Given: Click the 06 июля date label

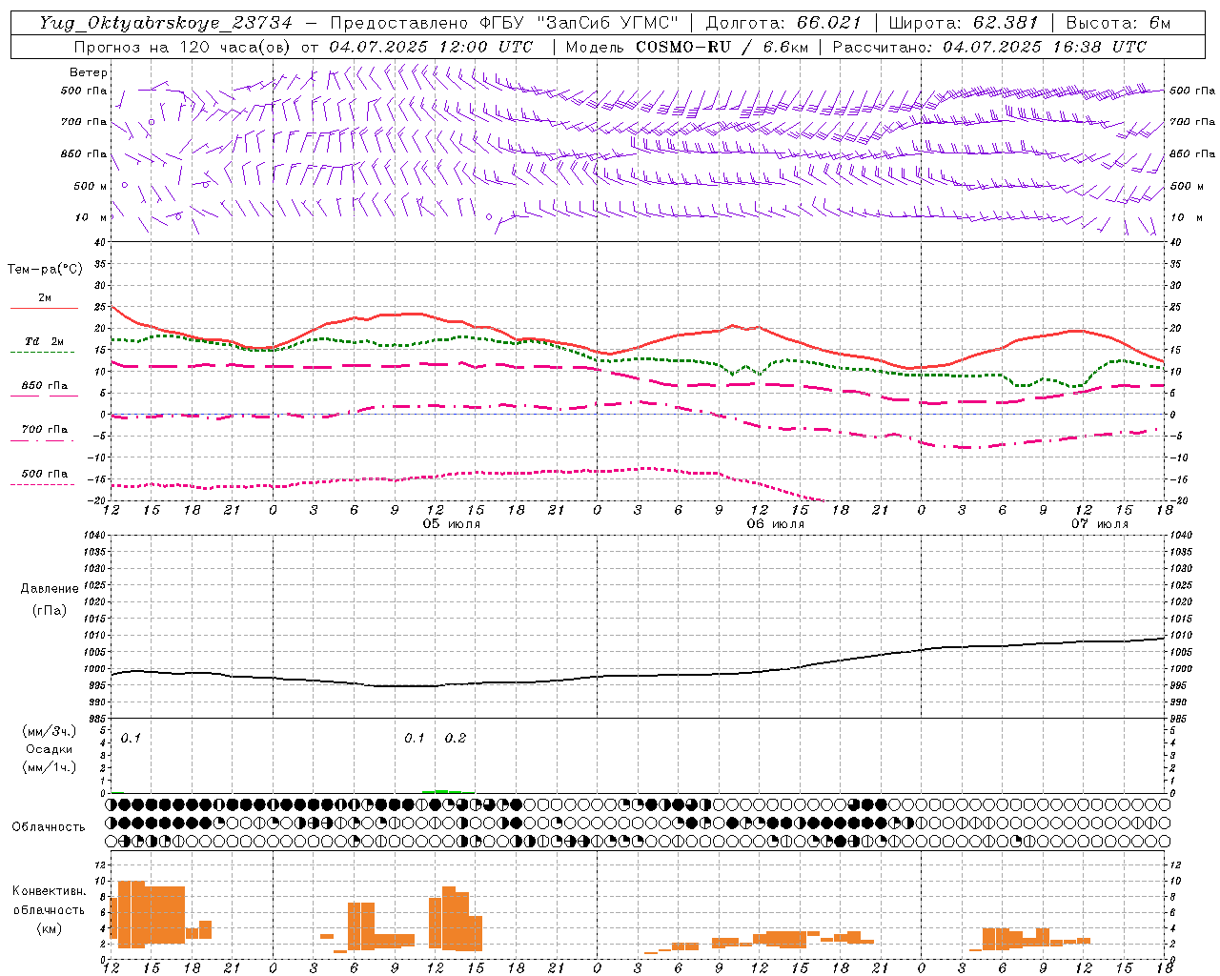Looking at the screenshot, I should coord(775,524).
